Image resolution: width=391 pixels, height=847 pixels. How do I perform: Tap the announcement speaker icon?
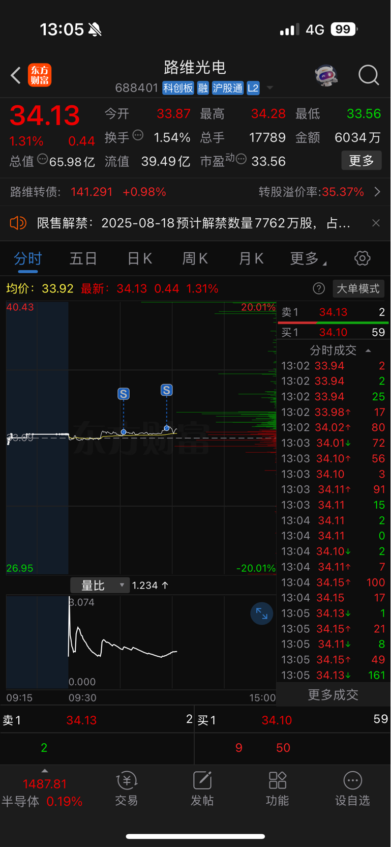(x=18, y=223)
